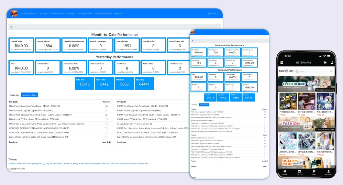This screenshot has height=185, width=343.
Task: Click the GO logo in desktop dashboard navbar
Action: click(14, 13)
